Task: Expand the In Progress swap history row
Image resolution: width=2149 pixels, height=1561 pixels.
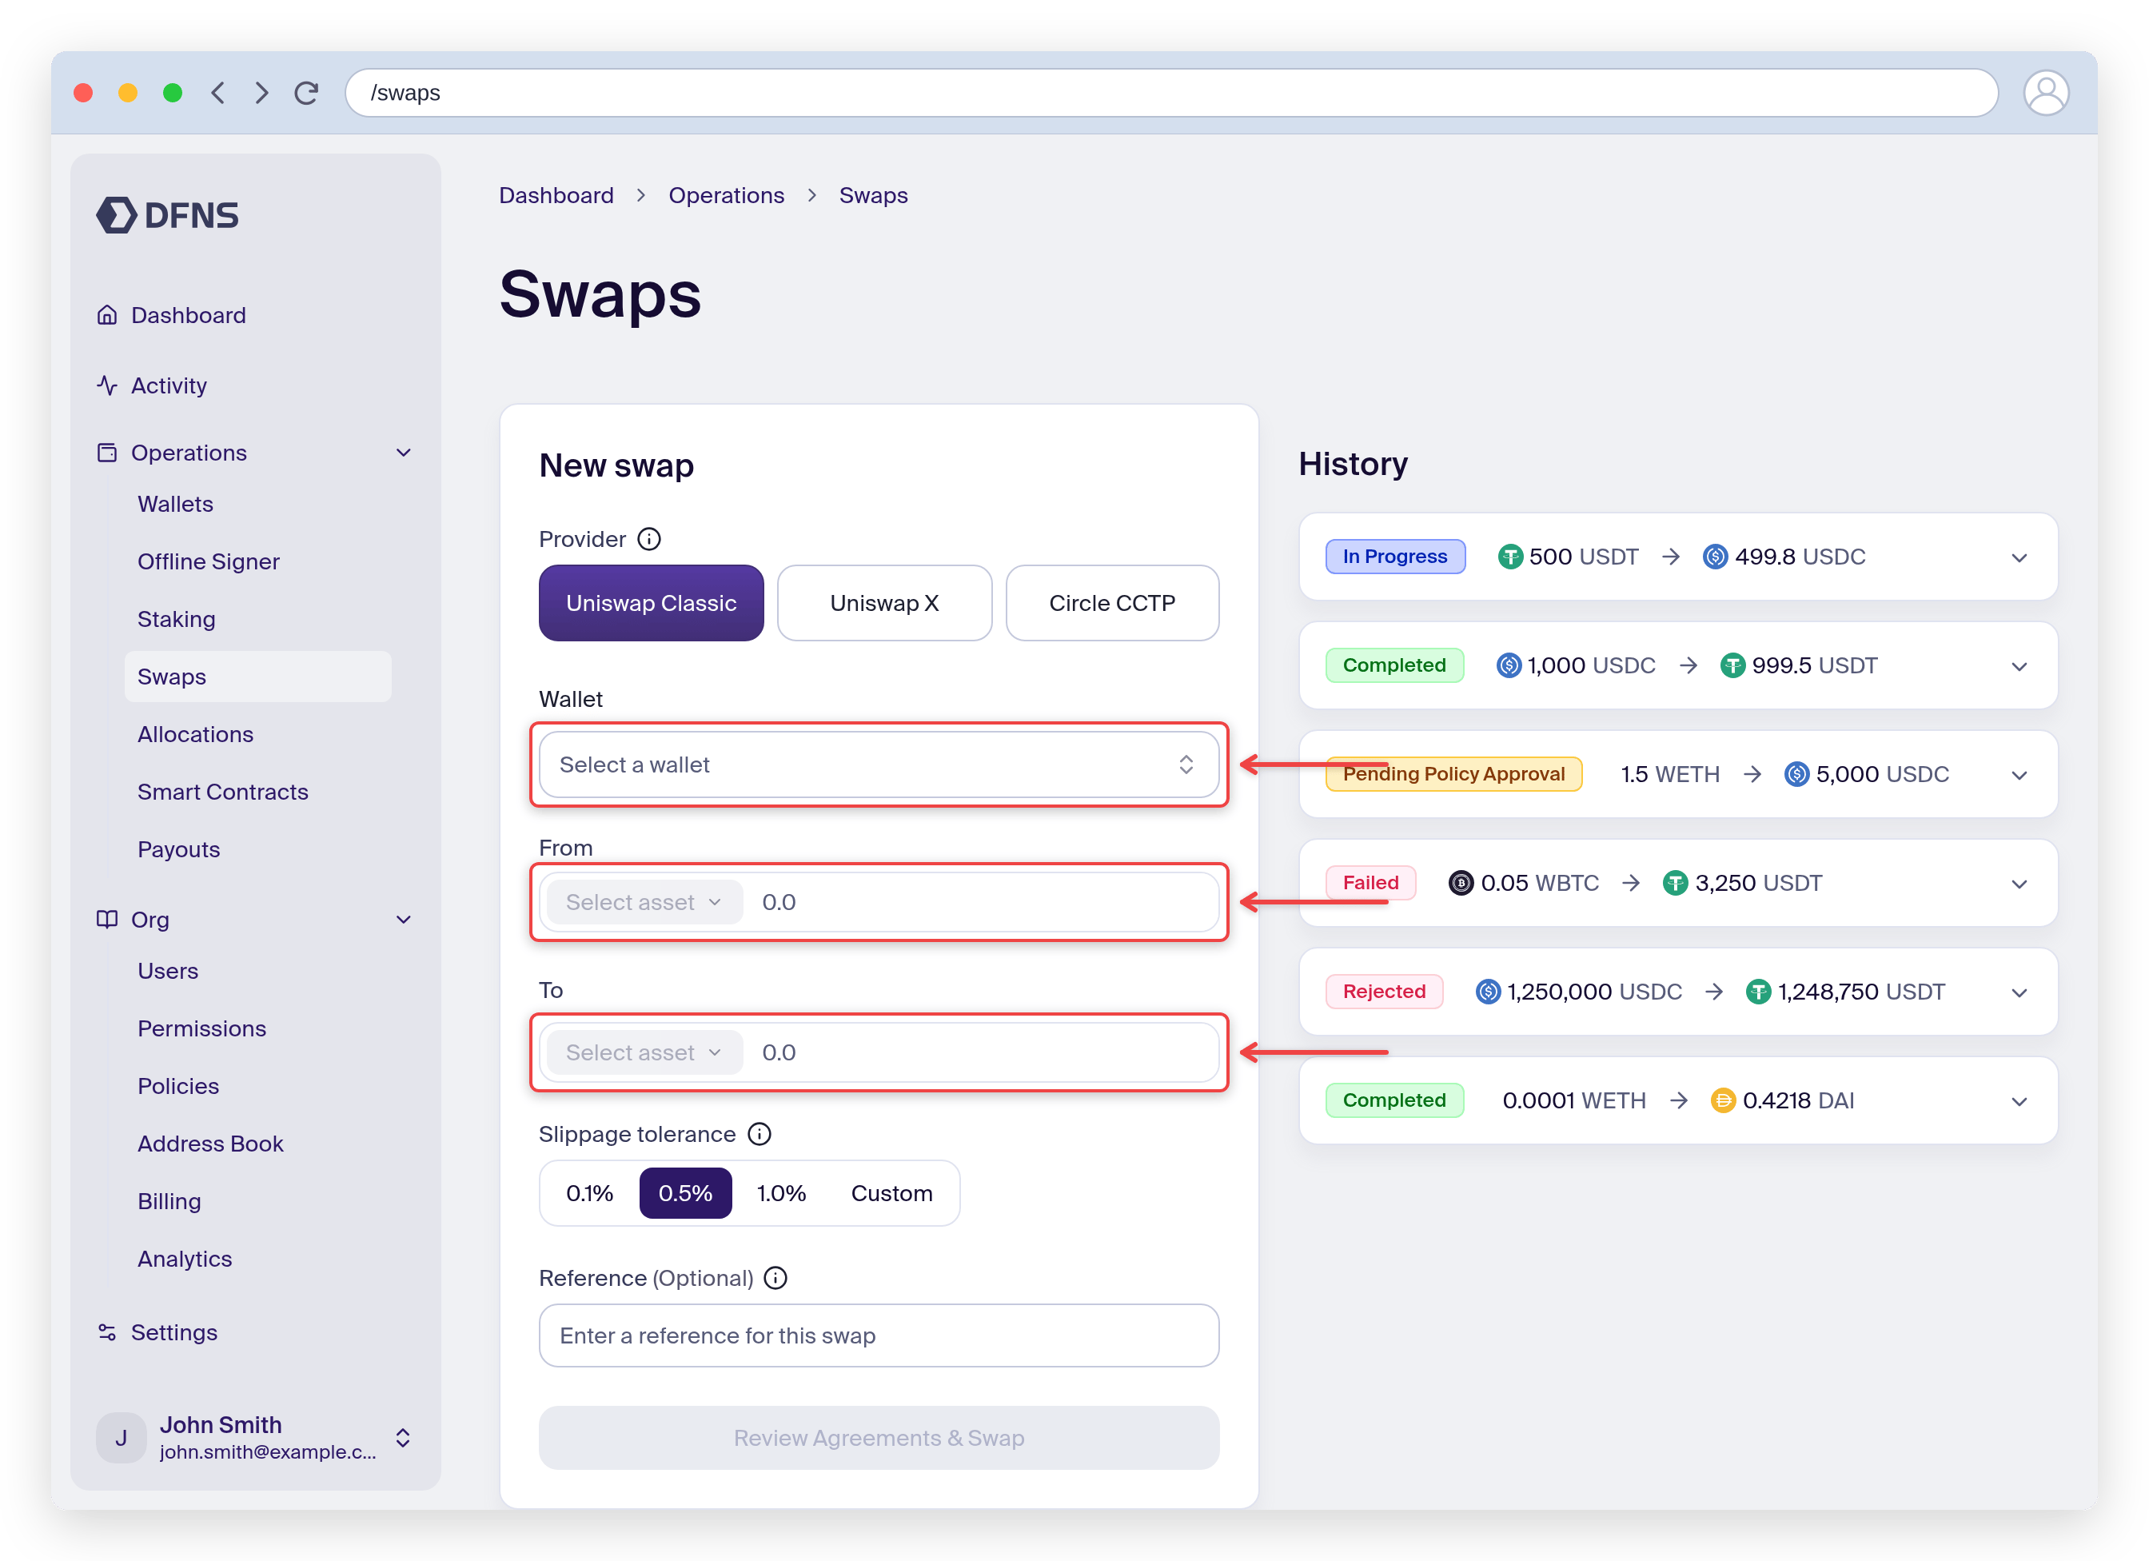Action: pyautogui.click(x=2019, y=558)
